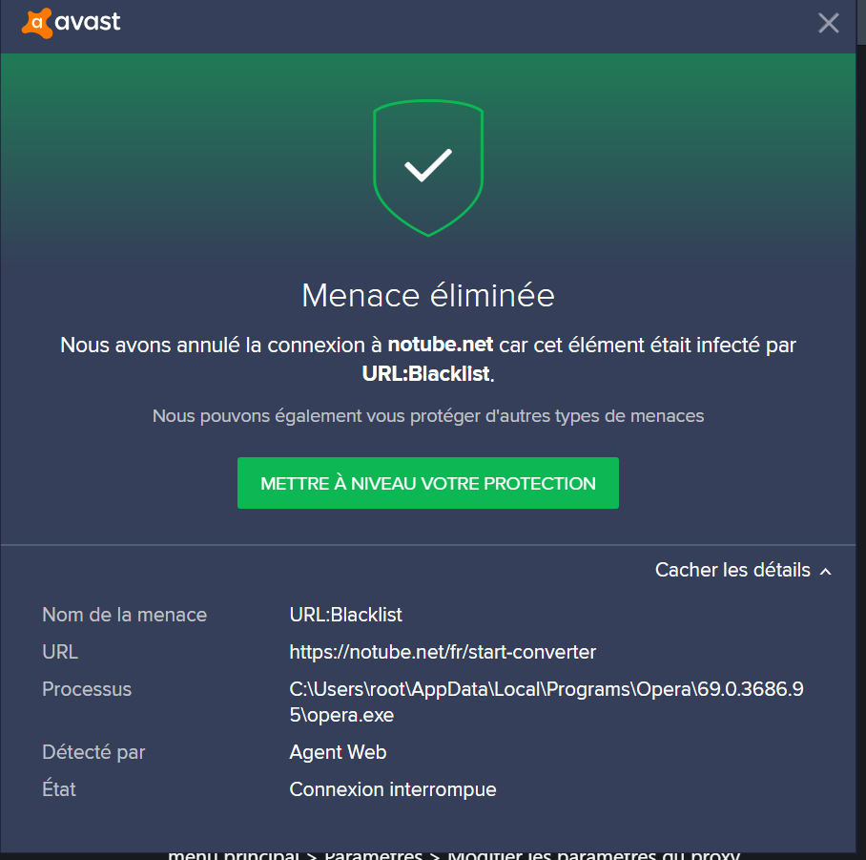866x860 pixels.
Task: Click bold URL:Blacklist text in the message
Action: [x=426, y=373]
